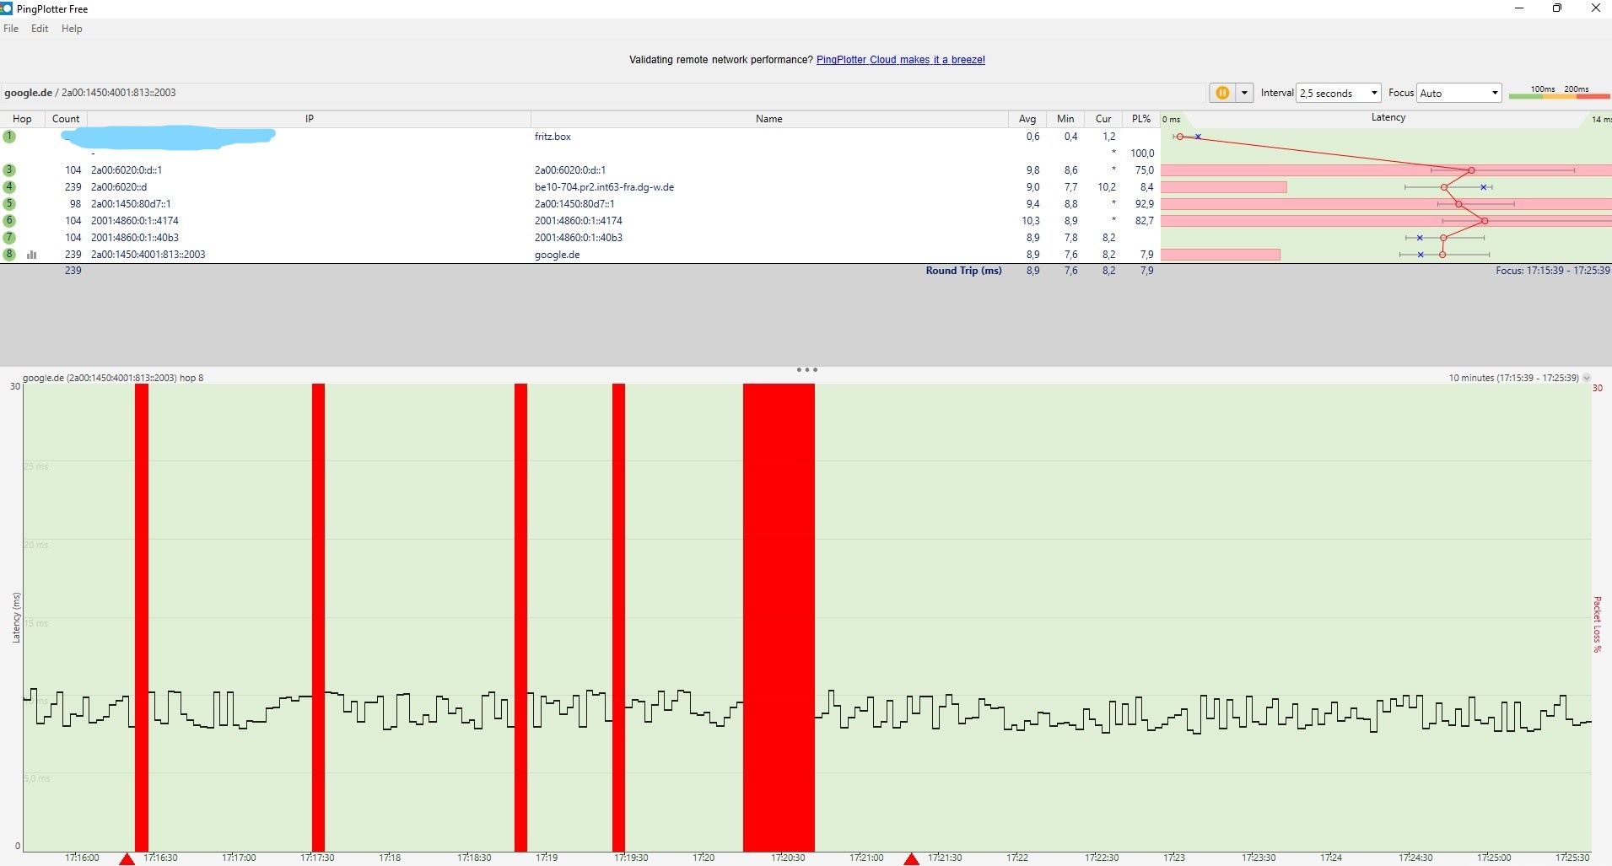Open the dropdown arrow beside pause button
Screen dimensions: 1612x866
[x=1244, y=93]
